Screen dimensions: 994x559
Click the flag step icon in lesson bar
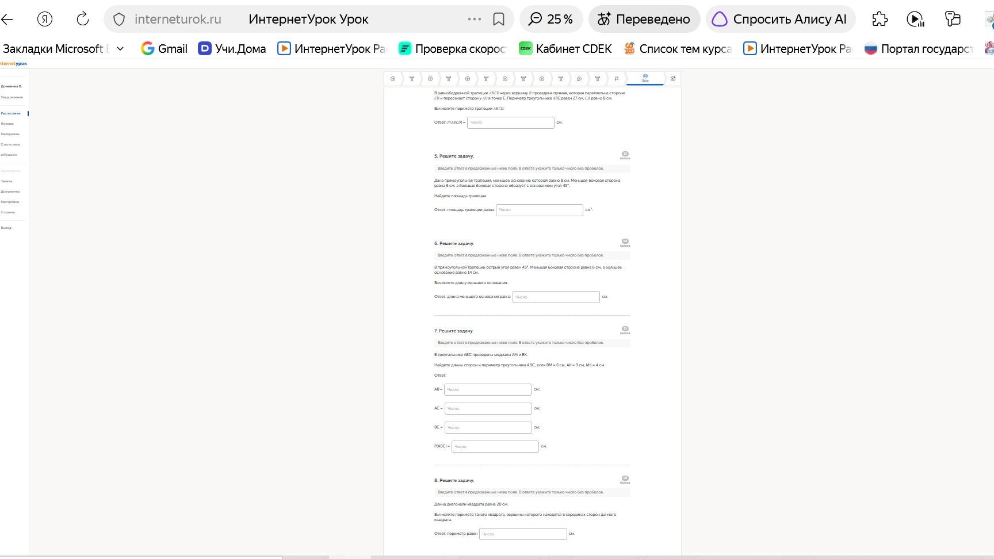(616, 79)
